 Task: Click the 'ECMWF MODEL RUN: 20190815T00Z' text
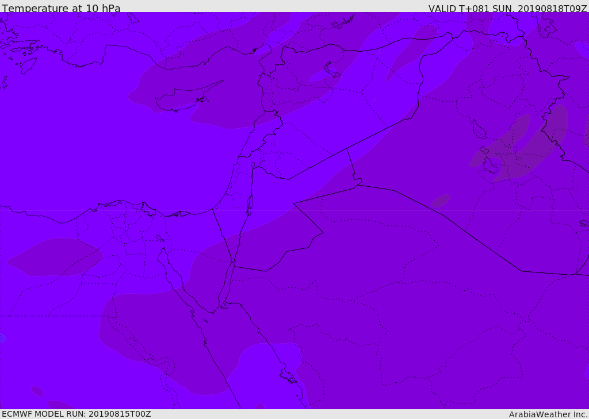(x=77, y=414)
